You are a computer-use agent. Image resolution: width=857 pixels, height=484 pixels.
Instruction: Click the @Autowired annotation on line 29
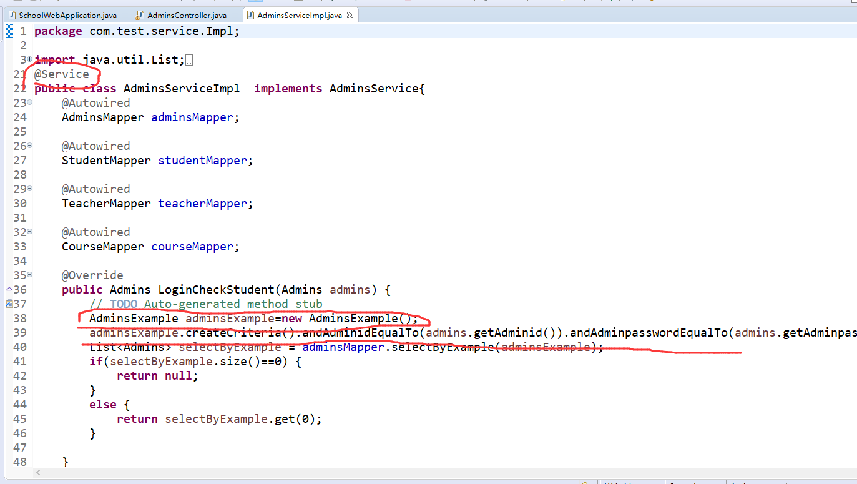click(96, 189)
